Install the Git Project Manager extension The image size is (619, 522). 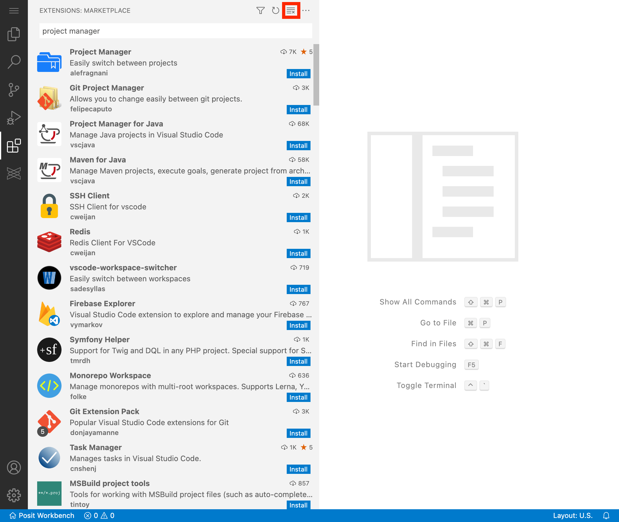pos(299,109)
